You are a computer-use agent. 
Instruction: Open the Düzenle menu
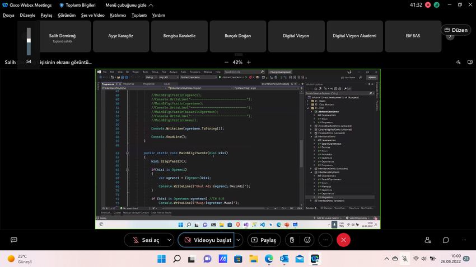(x=27, y=15)
